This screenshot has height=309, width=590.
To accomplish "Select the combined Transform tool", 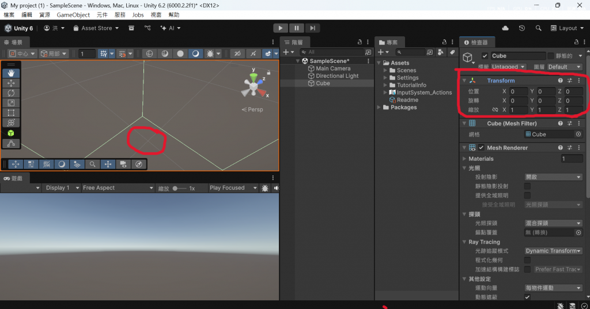I will pyautogui.click(x=11, y=122).
